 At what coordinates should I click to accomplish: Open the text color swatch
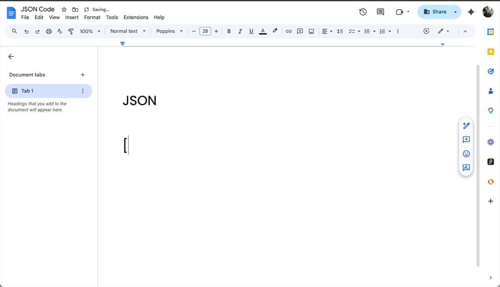(262, 31)
